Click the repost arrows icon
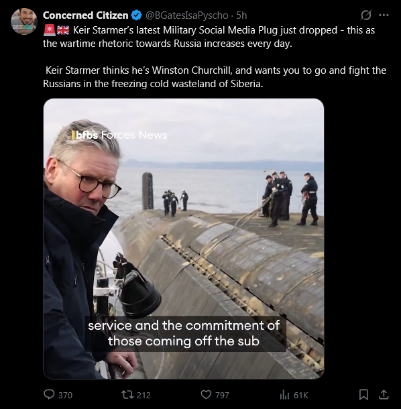This screenshot has width=401, height=409. click(128, 395)
